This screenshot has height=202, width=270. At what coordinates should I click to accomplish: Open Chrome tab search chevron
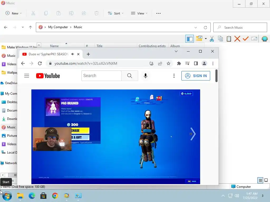pos(176,51)
